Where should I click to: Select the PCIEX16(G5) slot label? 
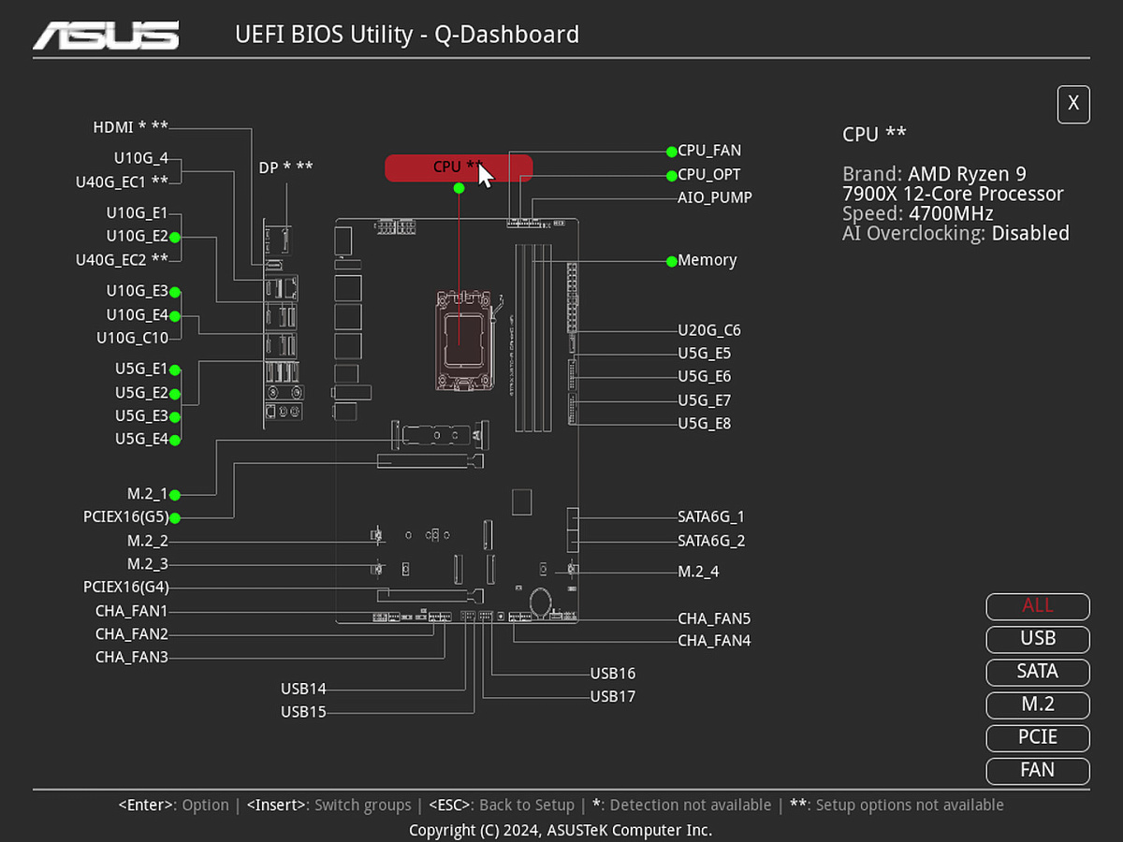point(126,517)
